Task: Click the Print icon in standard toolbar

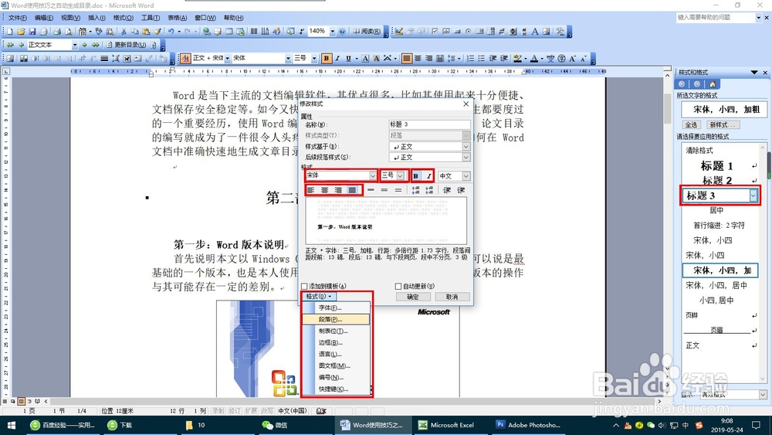Action: [57, 32]
